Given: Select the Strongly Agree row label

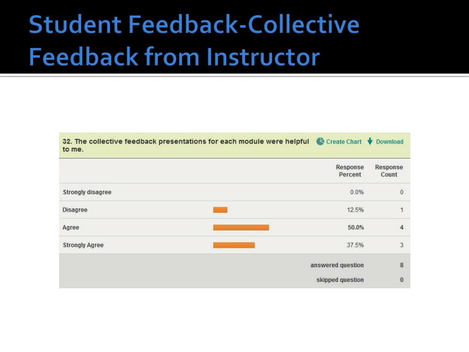Looking at the screenshot, I should 83,245.
